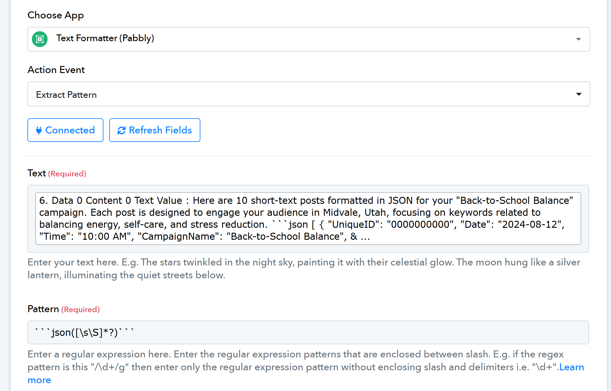Image resolution: width=611 pixels, height=391 pixels.
Task: Click the red (Required) tag beside Text
Action: click(67, 174)
